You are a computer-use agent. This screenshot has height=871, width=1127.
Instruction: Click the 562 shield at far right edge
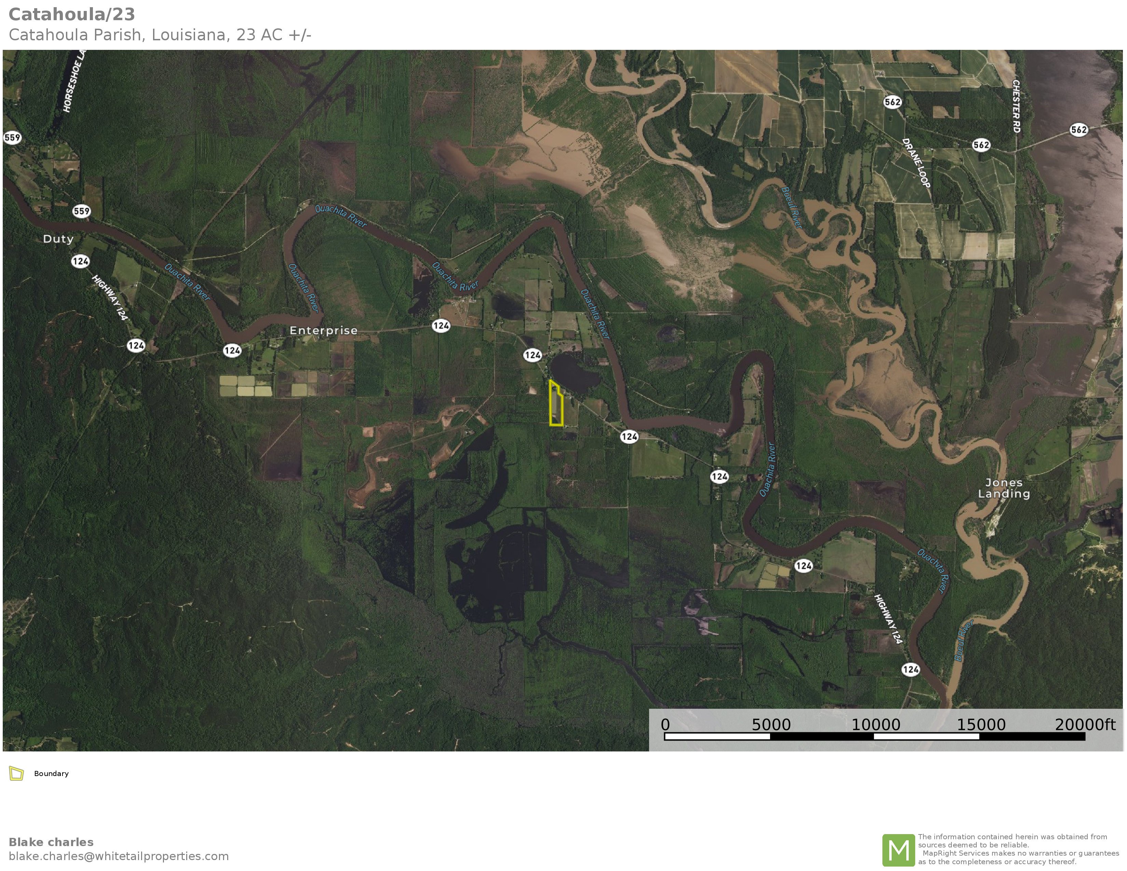(x=1078, y=129)
